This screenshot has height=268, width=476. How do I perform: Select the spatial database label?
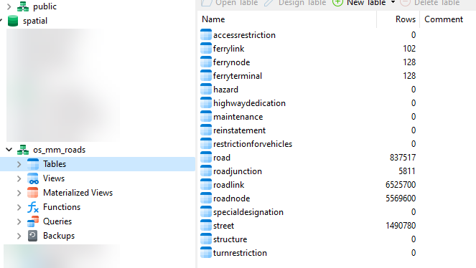(35, 21)
